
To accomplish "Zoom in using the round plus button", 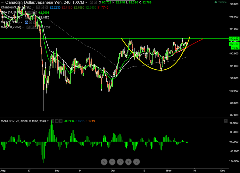I will (x=128, y=162).
